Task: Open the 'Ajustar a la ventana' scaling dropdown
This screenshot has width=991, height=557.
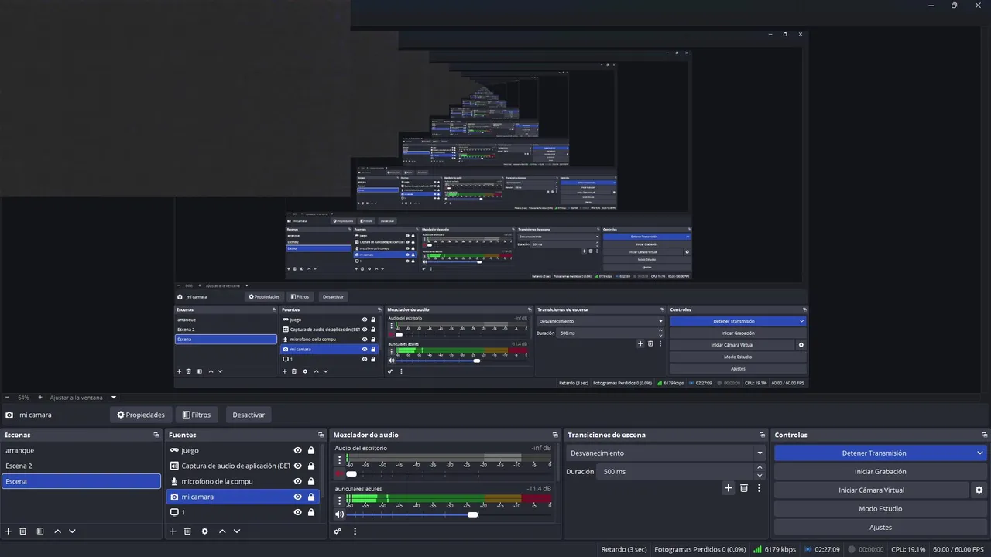Action: point(83,398)
